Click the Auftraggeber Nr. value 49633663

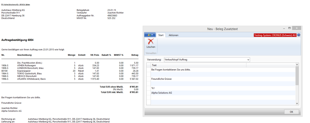click(x=112, y=15)
